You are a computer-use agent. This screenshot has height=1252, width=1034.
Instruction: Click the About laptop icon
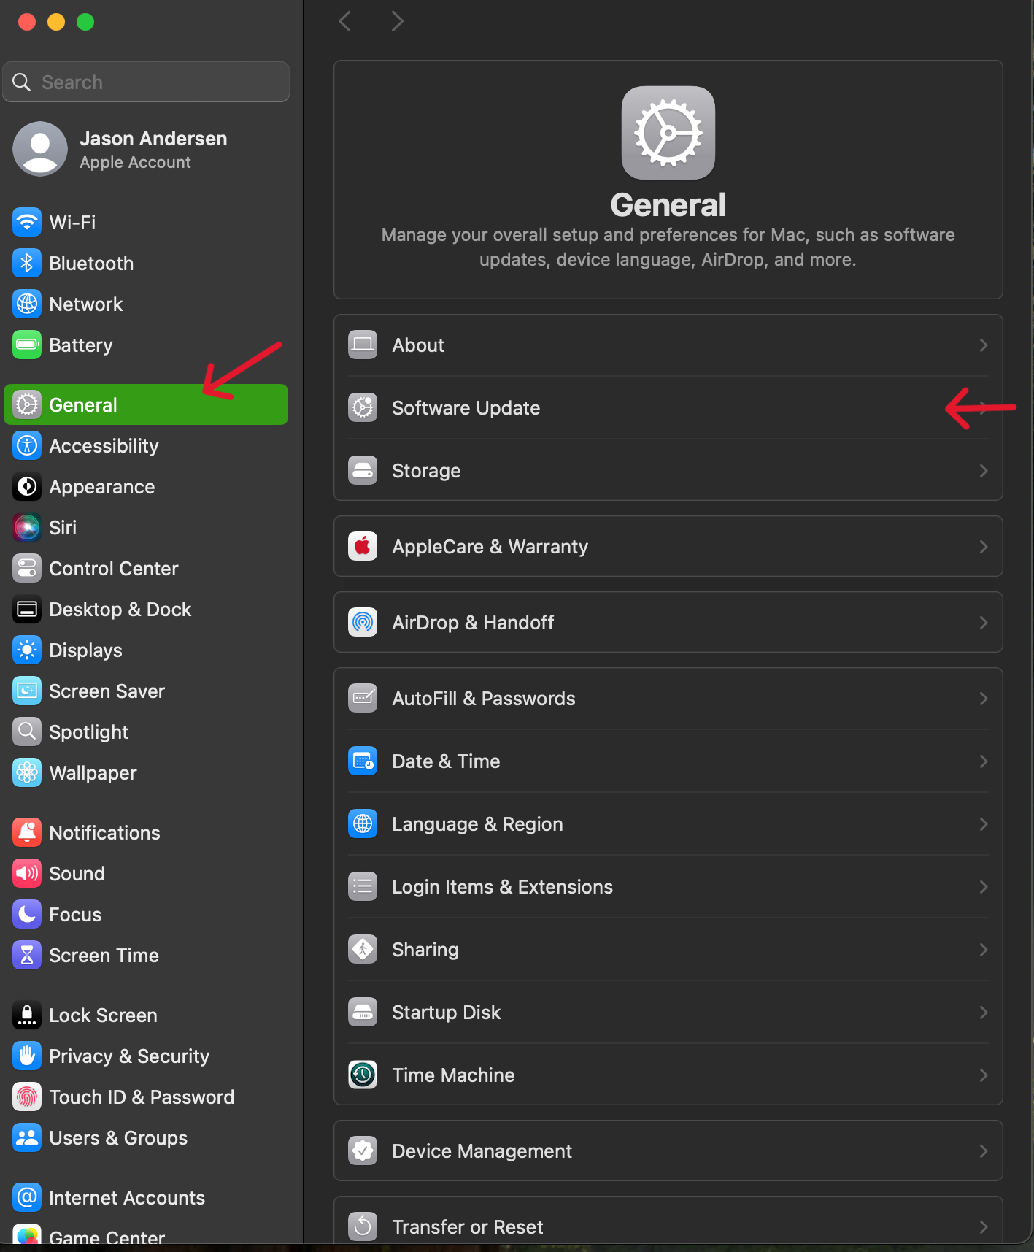coord(363,345)
